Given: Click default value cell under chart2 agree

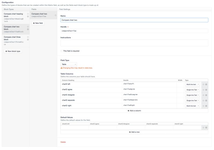Looking at the screenshot, I should 103,128.
